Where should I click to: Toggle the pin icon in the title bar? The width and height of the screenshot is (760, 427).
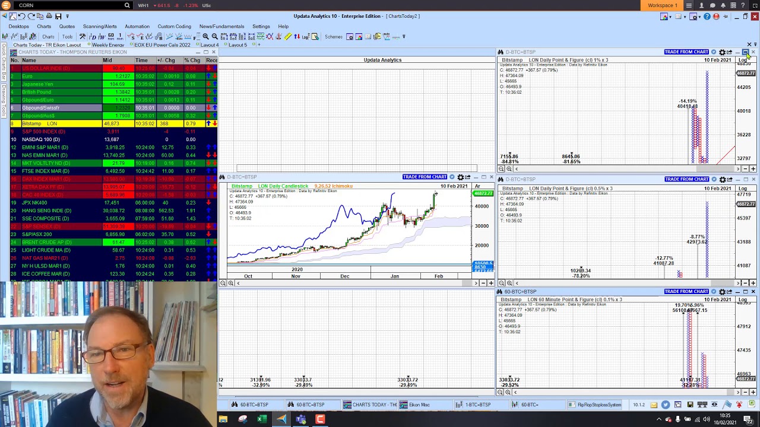tap(726, 17)
